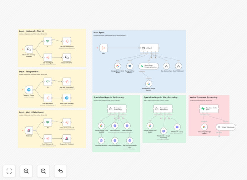The width and height of the screenshot is (247, 180).
Task: Select the 'Respond to Webhook' node
Action: click(67, 138)
